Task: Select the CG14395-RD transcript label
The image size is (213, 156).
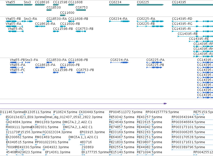Action: 182,19
